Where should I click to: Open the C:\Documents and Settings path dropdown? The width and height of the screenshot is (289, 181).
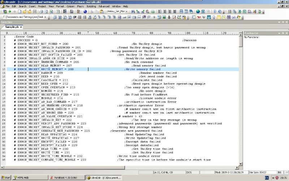pos(46,17)
